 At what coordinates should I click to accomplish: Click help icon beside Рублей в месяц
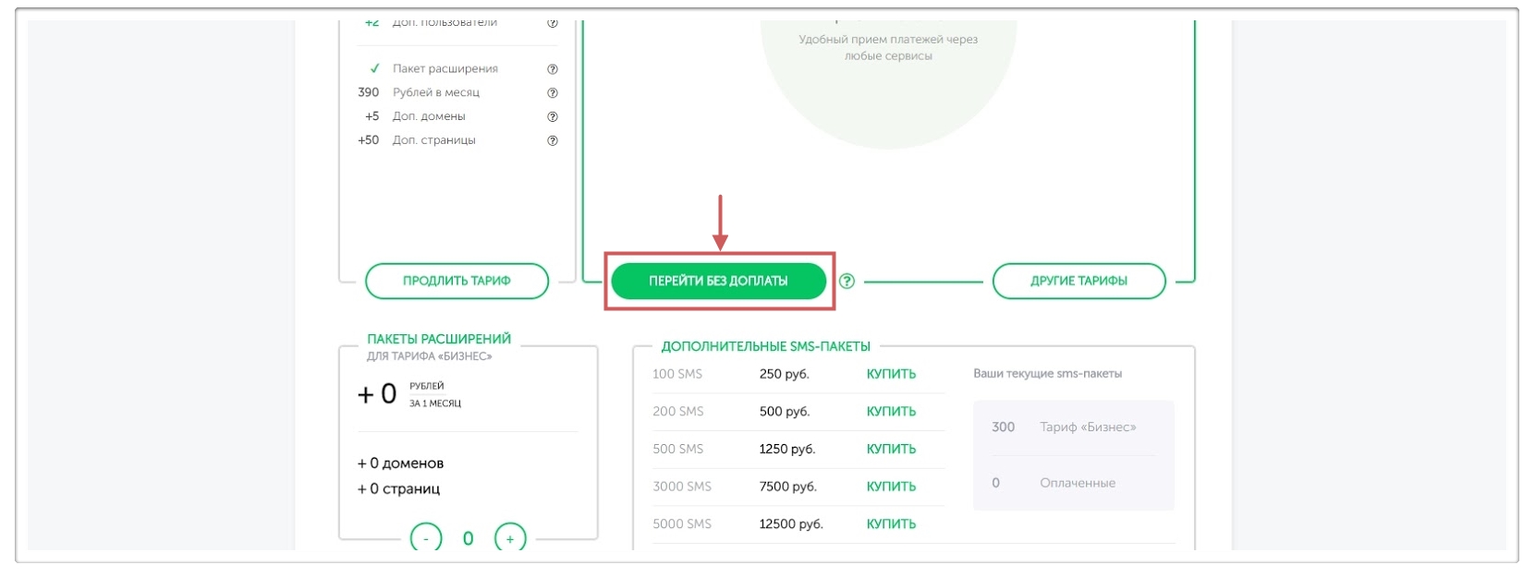(x=553, y=93)
